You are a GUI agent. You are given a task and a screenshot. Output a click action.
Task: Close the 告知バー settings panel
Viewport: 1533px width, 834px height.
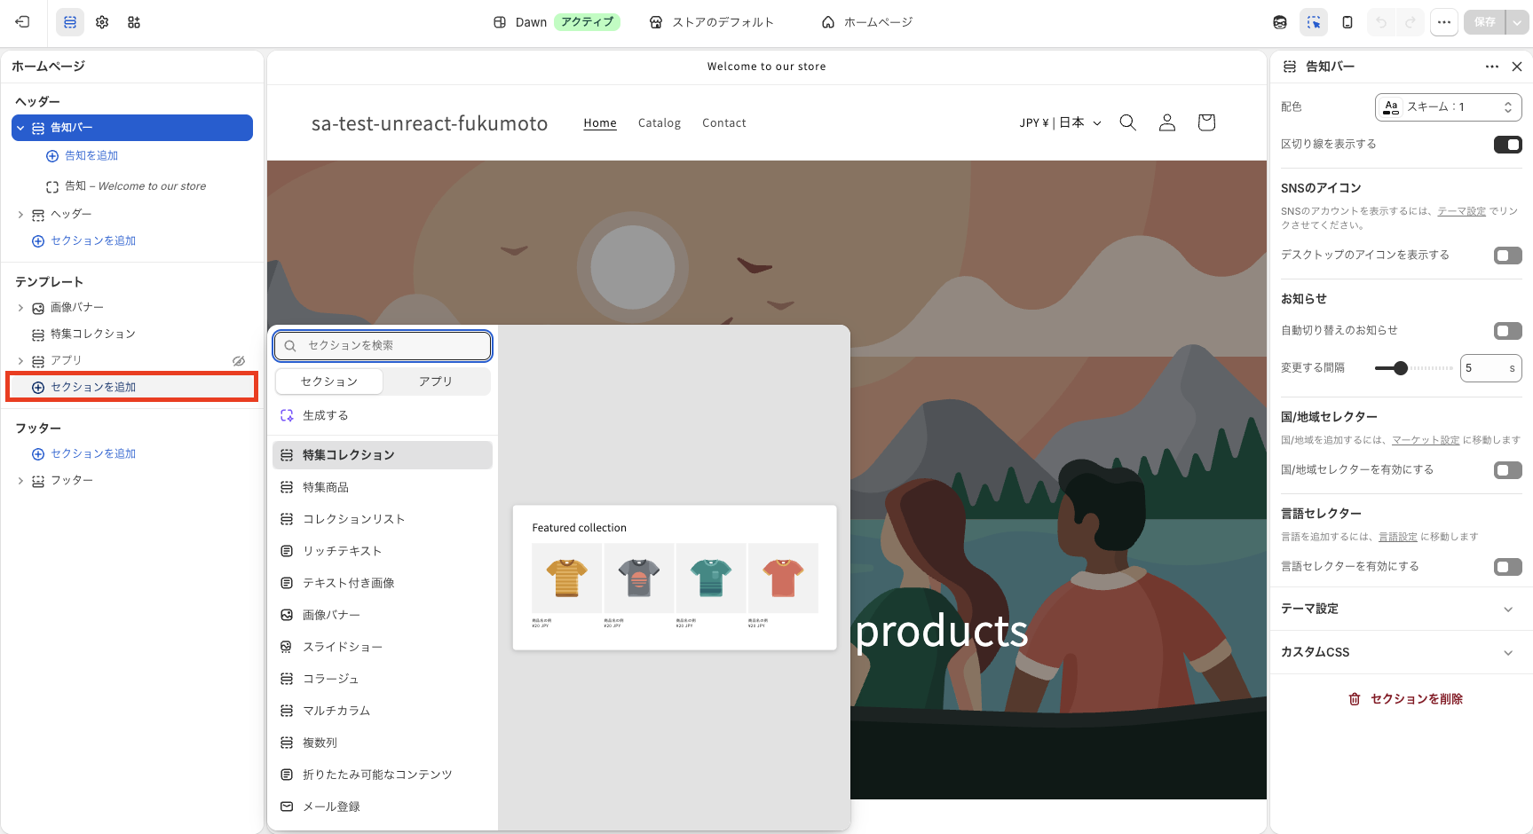click(x=1517, y=67)
